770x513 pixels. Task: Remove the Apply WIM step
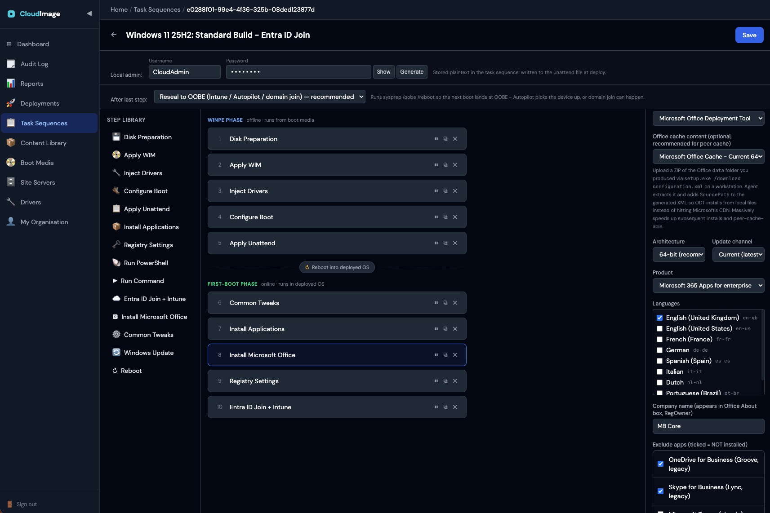click(455, 165)
